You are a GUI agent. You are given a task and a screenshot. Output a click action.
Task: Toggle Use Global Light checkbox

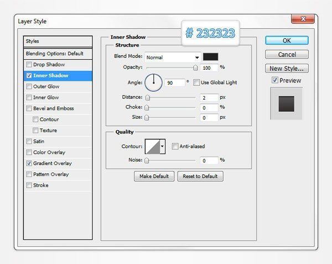click(x=196, y=82)
